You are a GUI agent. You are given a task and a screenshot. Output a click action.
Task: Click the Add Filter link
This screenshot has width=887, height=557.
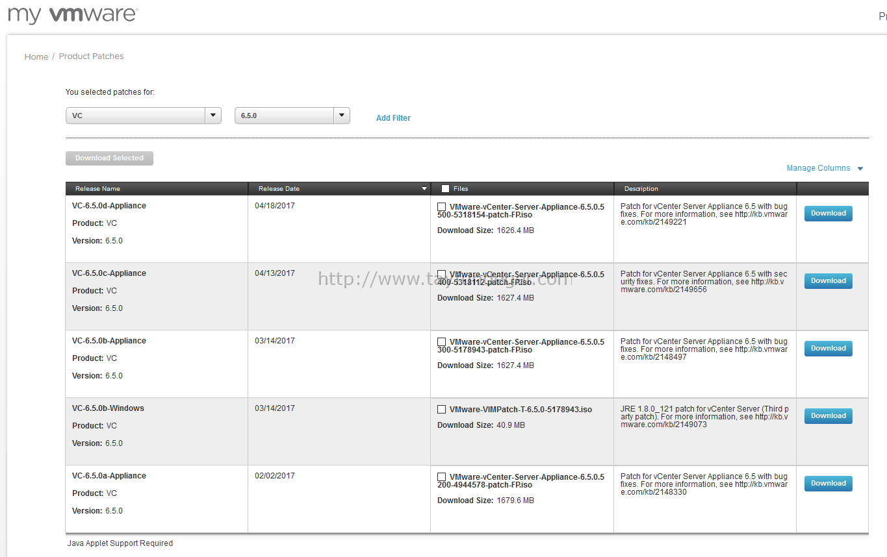coord(393,118)
